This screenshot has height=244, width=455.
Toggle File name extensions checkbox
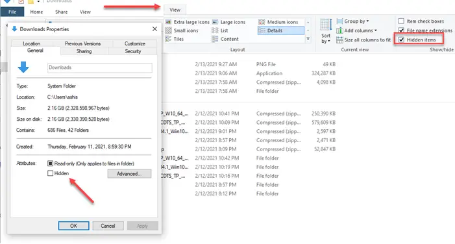coord(401,30)
